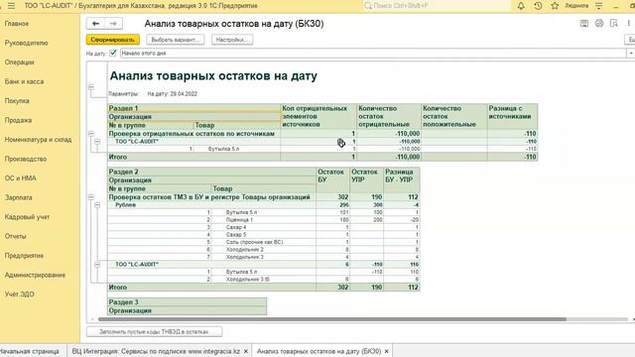Click the save report icon
Screen dimensions: 635x357
[x=584, y=24]
